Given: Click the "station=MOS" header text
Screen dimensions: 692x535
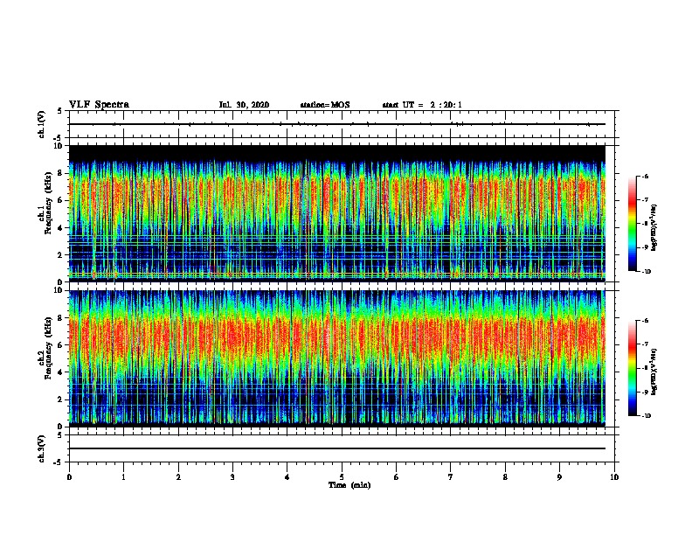Looking at the screenshot, I should point(325,105).
